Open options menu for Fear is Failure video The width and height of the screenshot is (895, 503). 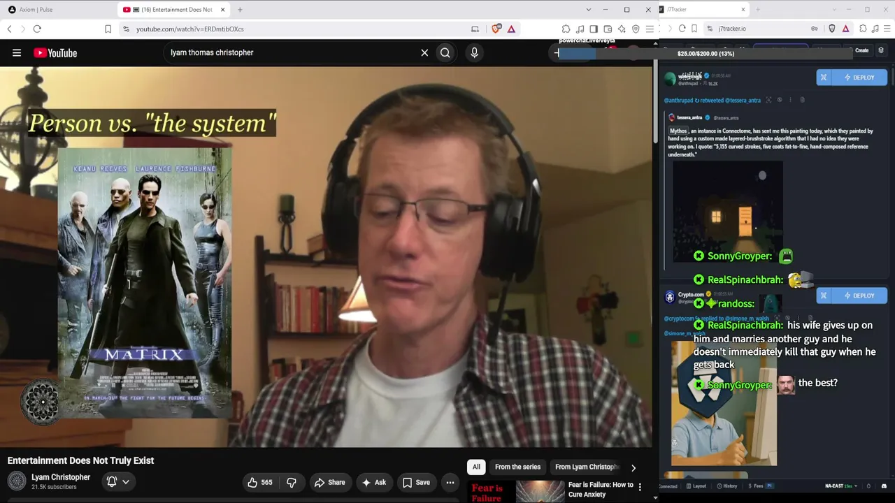tap(640, 487)
